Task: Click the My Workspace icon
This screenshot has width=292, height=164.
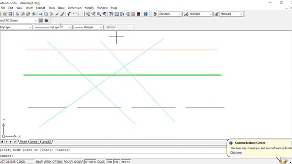Action: [x=47, y=20]
